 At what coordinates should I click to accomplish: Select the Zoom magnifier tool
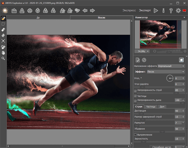click(x=3, y=58)
